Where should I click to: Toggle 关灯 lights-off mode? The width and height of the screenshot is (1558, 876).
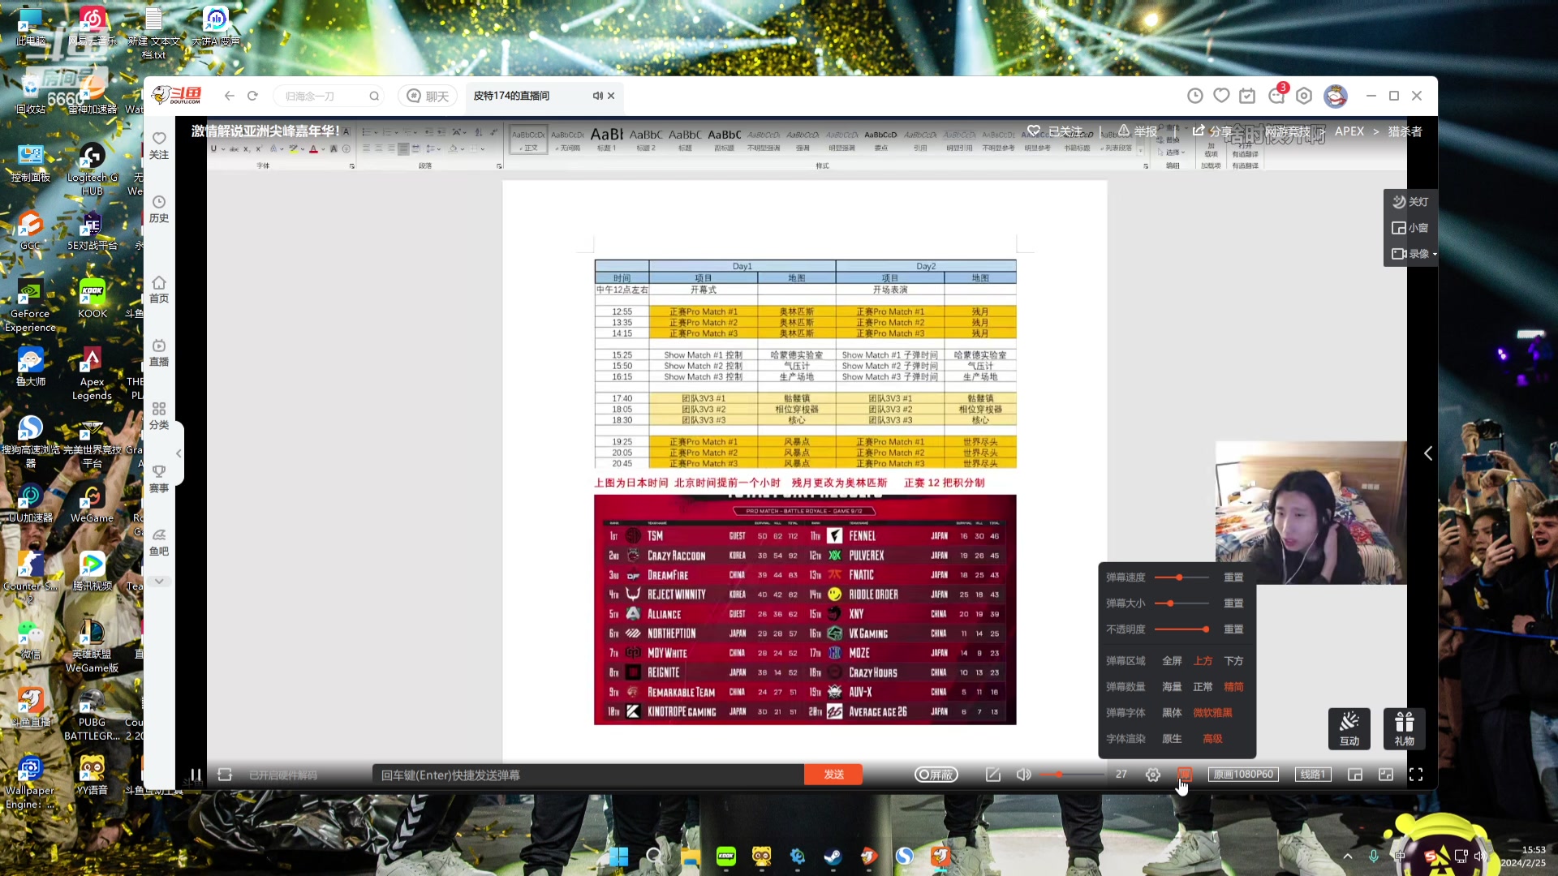pyautogui.click(x=1410, y=202)
